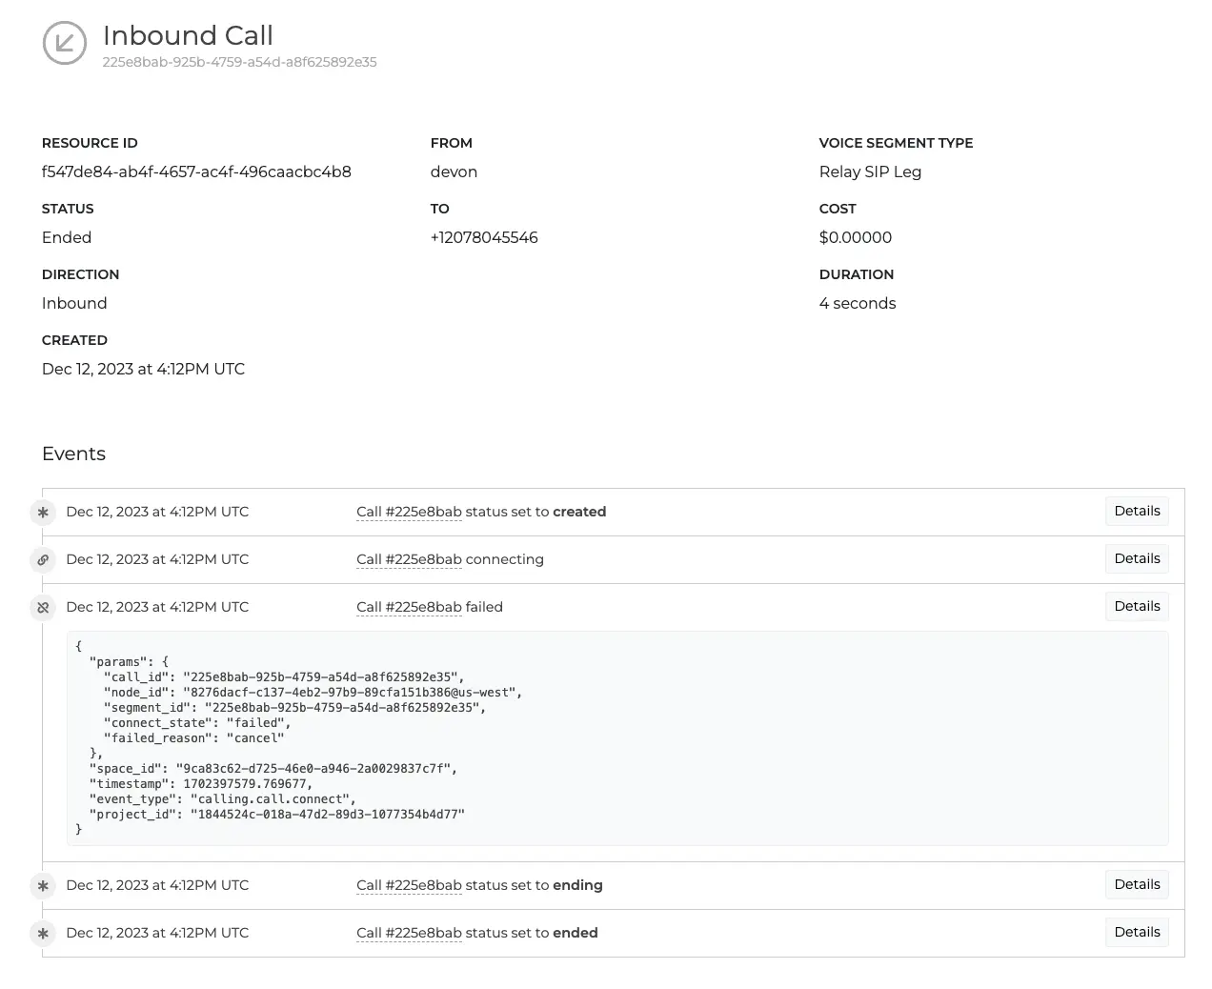This screenshot has height=989, width=1212.
Task: Open Details for the status set to ending event
Action: [x=1137, y=885]
